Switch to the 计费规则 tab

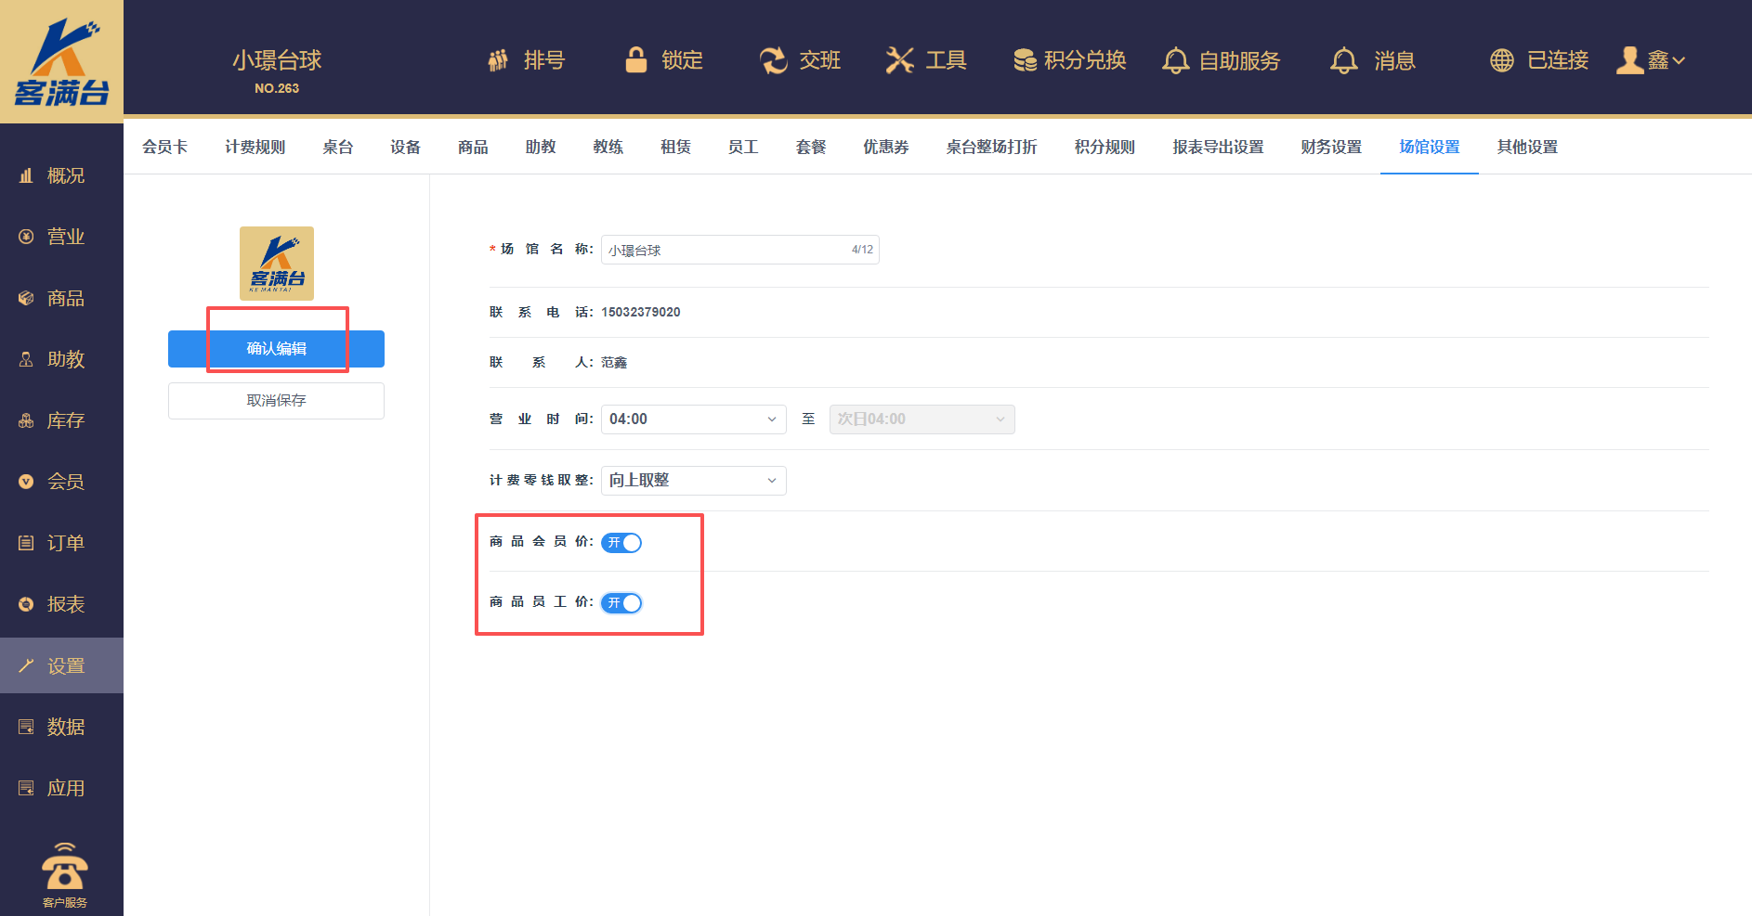[255, 147]
